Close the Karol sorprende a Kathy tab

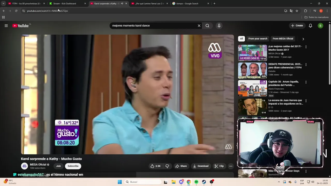[x=126, y=4]
